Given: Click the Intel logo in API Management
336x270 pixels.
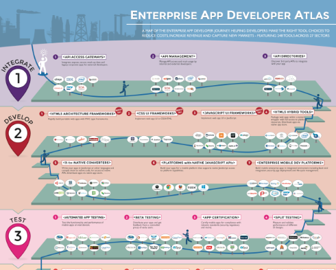Looking at the screenshot, I should click(x=191, y=79).
